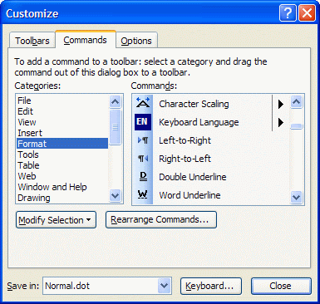Image resolution: width=320 pixels, height=304 pixels.
Task: Click the Close button at bottom right
Action: tap(281, 286)
